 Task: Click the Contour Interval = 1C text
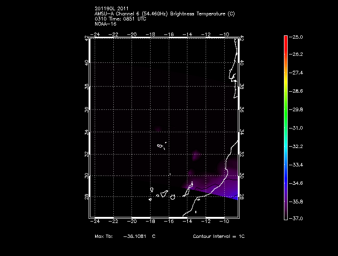point(219,236)
